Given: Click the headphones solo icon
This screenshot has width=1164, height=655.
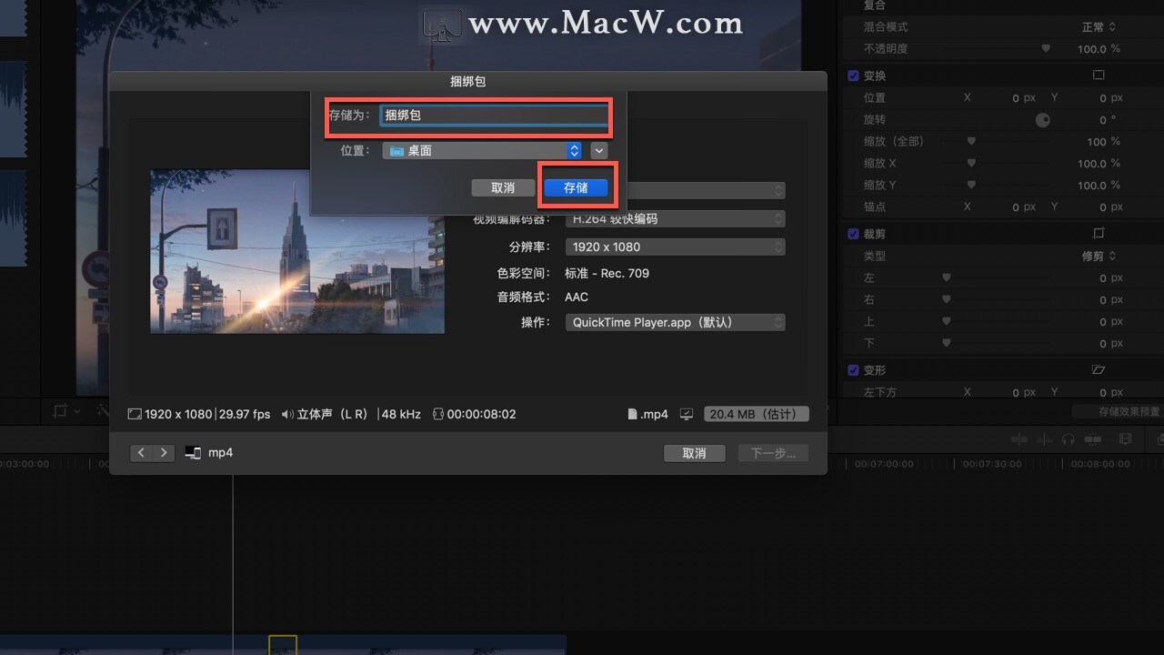Looking at the screenshot, I should click(1069, 438).
